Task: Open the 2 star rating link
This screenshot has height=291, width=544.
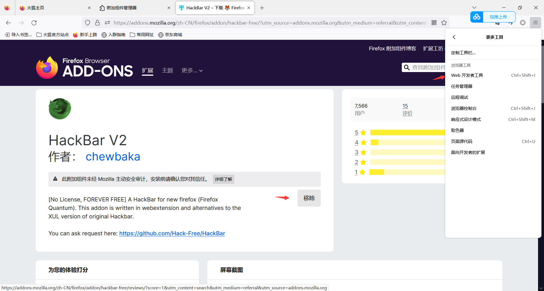Action: pos(356,162)
